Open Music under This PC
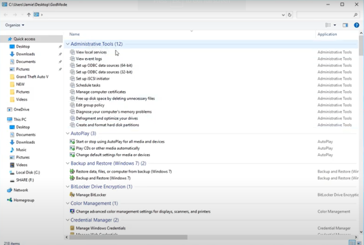Screen dimensions: 364x245 pyautogui.click(x=21, y=150)
